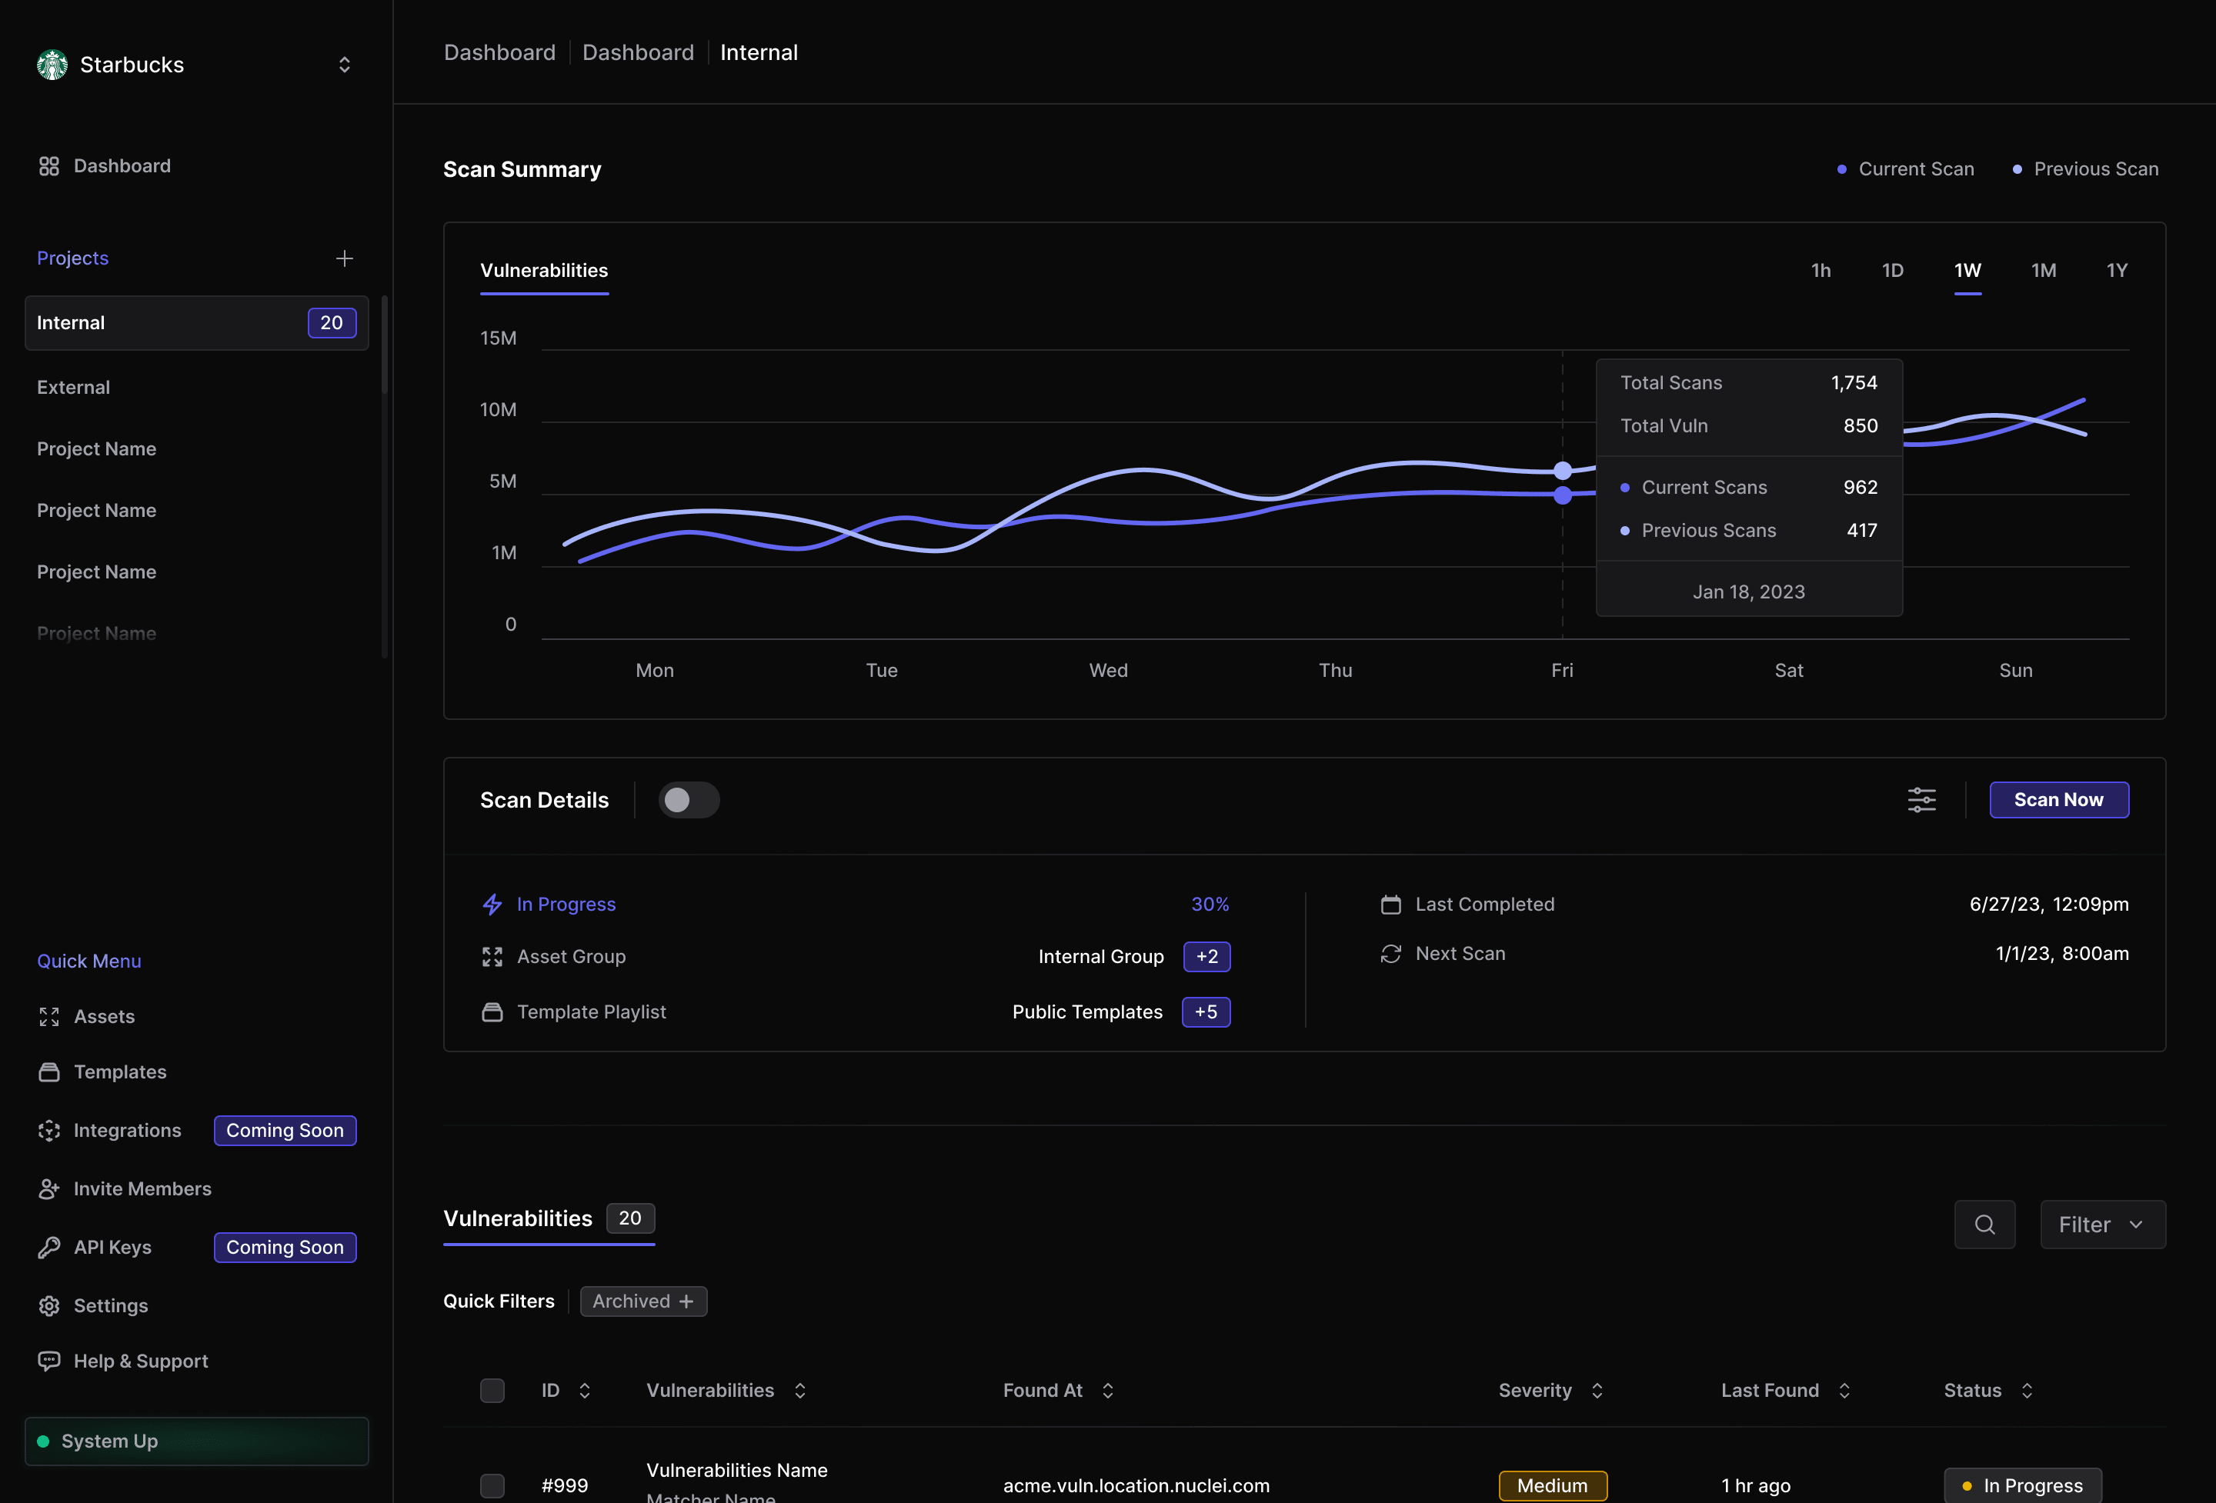Click Coming Soon badge next to API Keys
Viewport: 2216px width, 1503px height.
pyautogui.click(x=285, y=1248)
